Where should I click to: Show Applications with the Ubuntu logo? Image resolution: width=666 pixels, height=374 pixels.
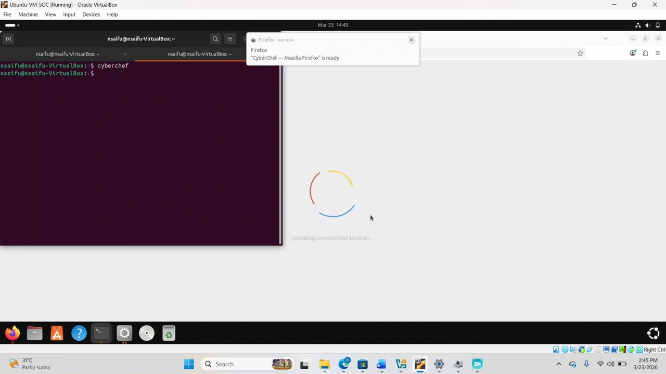[x=654, y=333]
